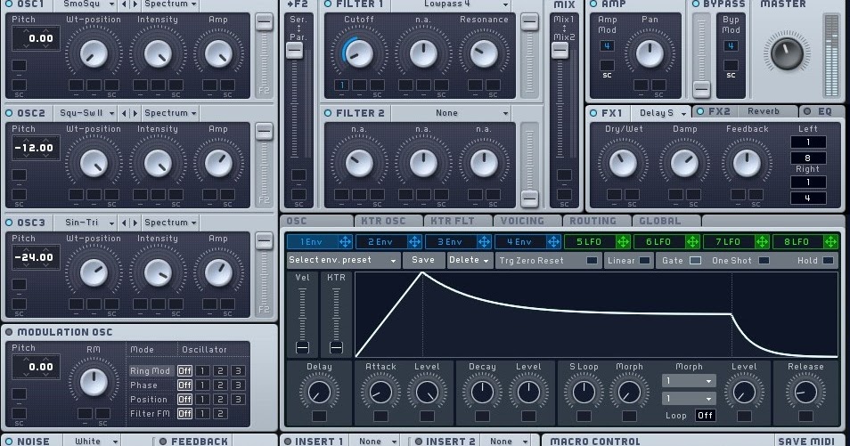Enable the Modulation OSC power button
The width and height of the screenshot is (850, 446).
9,332
